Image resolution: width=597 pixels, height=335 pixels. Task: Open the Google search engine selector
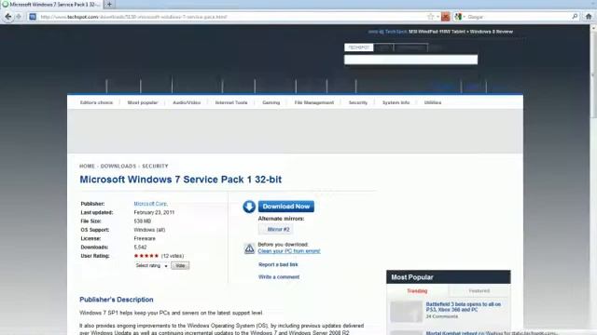[x=460, y=17]
